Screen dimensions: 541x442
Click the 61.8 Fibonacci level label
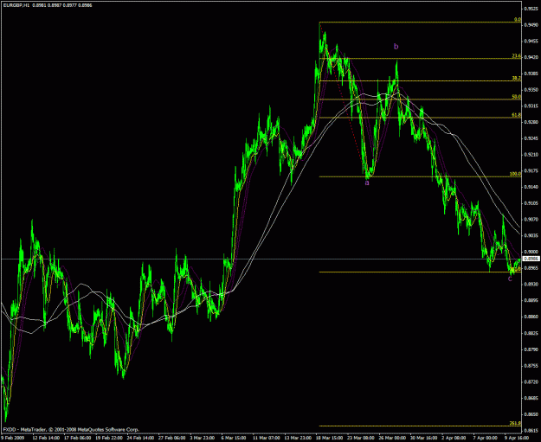pyautogui.click(x=517, y=115)
